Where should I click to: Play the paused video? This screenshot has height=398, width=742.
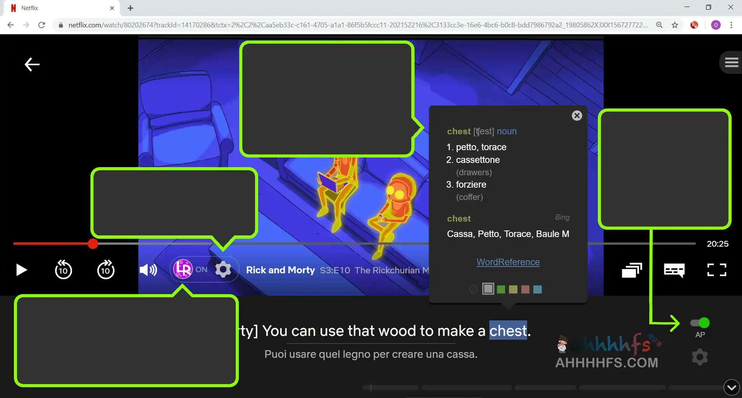tap(22, 270)
